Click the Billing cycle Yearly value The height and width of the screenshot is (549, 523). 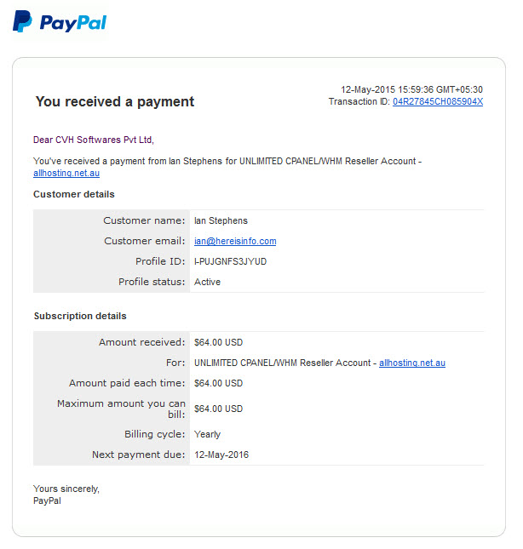click(207, 434)
